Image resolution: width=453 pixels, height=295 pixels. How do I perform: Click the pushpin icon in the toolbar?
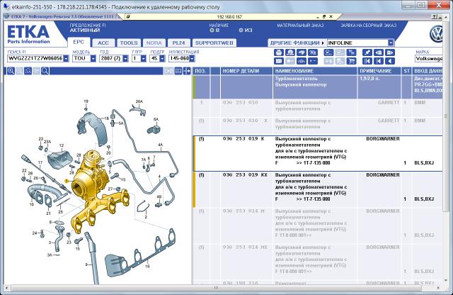[x=367, y=52]
